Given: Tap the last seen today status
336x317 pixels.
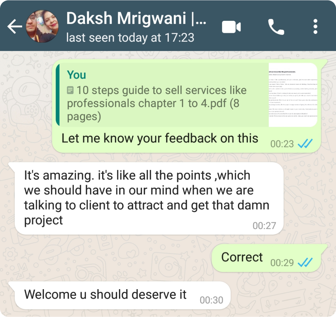Looking at the screenshot, I should 130,38.
